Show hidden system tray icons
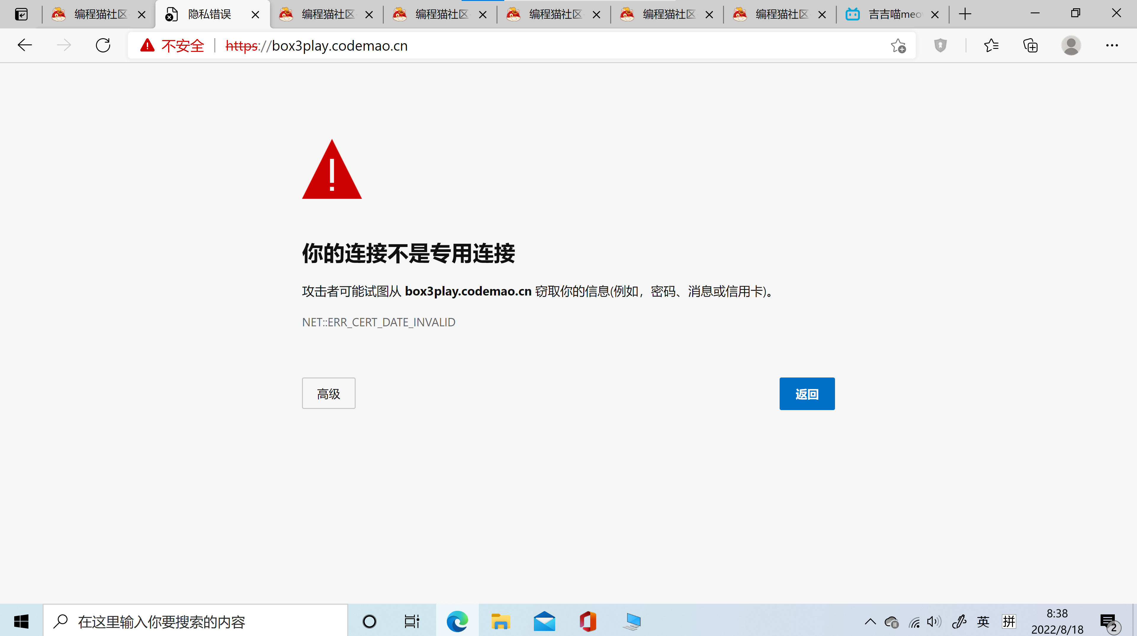The height and width of the screenshot is (636, 1137). (x=871, y=622)
